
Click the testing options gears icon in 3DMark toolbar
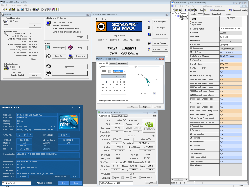tap(34, 9)
